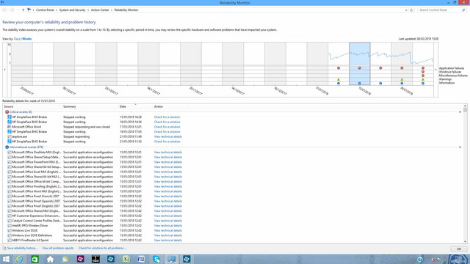The width and height of the screenshot is (470, 264).
Task: Collapse the Critical events group chevron
Action: point(460,112)
